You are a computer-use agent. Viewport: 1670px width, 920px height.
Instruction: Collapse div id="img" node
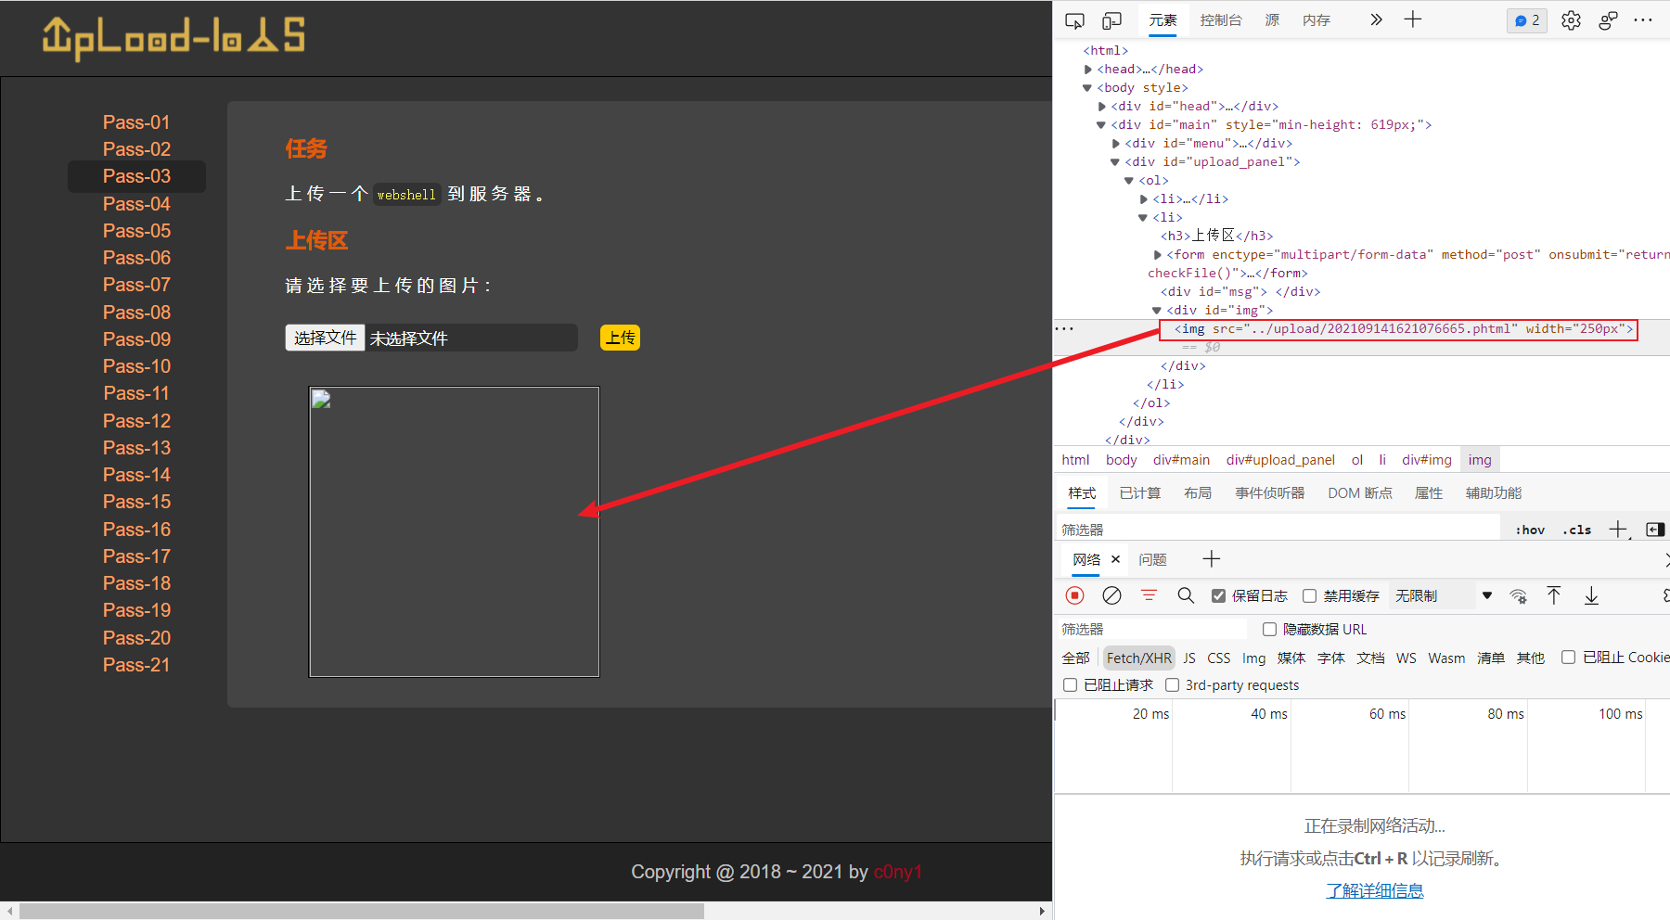(x=1157, y=311)
